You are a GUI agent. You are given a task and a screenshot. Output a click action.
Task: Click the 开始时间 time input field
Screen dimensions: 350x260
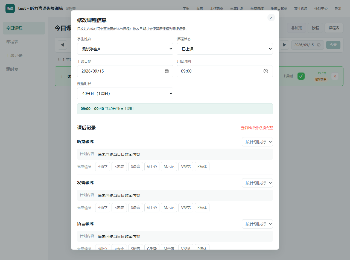225,71
